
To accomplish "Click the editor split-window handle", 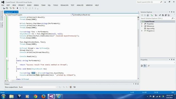I will (x=138, y=17).
